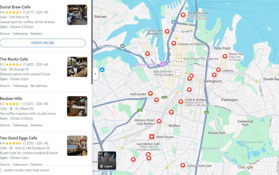View The Rocks Cafe photo thumbnail

pyautogui.click(x=77, y=67)
